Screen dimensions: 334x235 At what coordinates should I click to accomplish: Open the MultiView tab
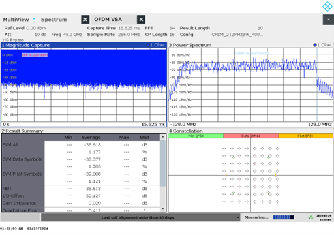tap(16, 20)
